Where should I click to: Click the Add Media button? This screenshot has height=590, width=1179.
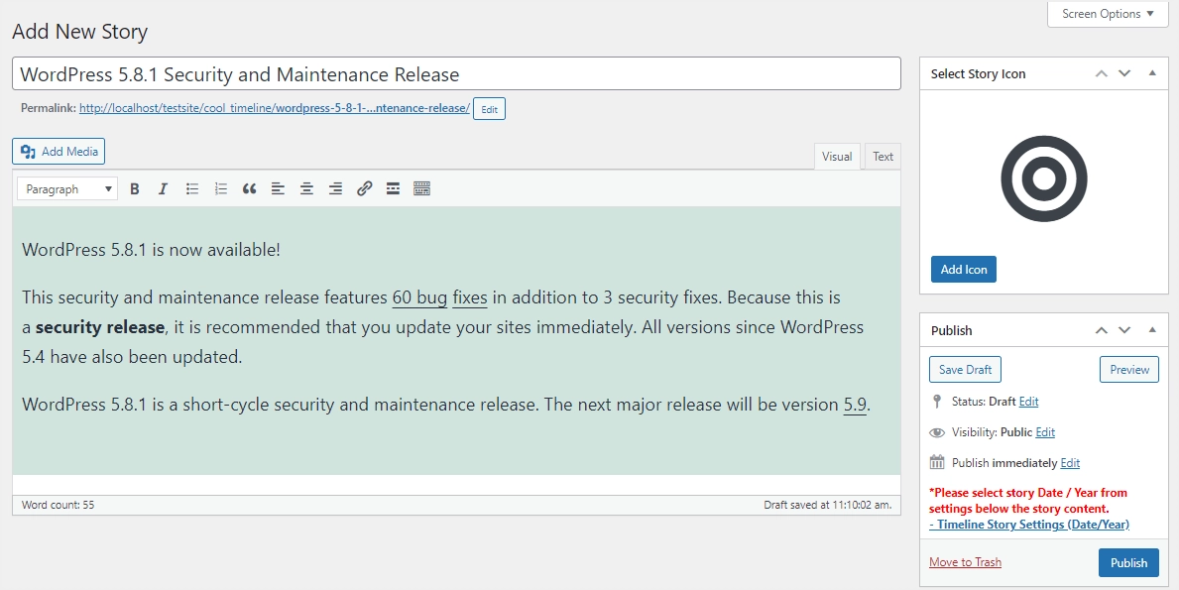[59, 151]
